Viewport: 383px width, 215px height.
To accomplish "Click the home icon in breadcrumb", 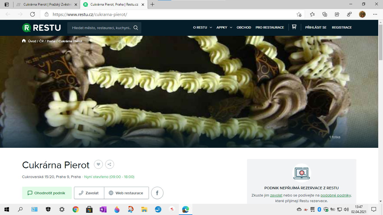I will point(24,41).
